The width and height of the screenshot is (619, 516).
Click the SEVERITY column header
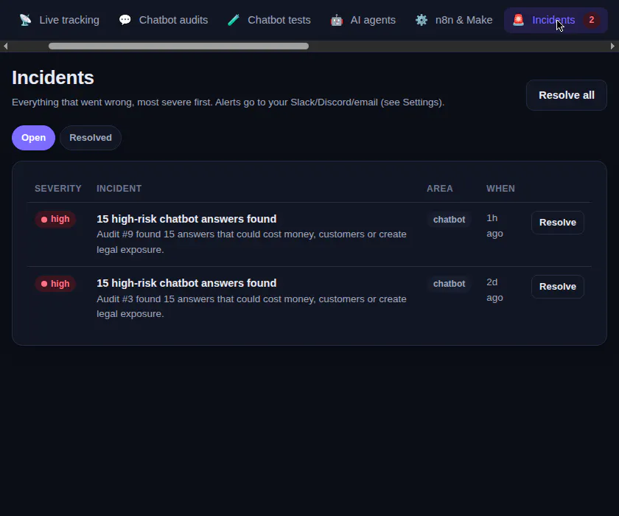58,188
